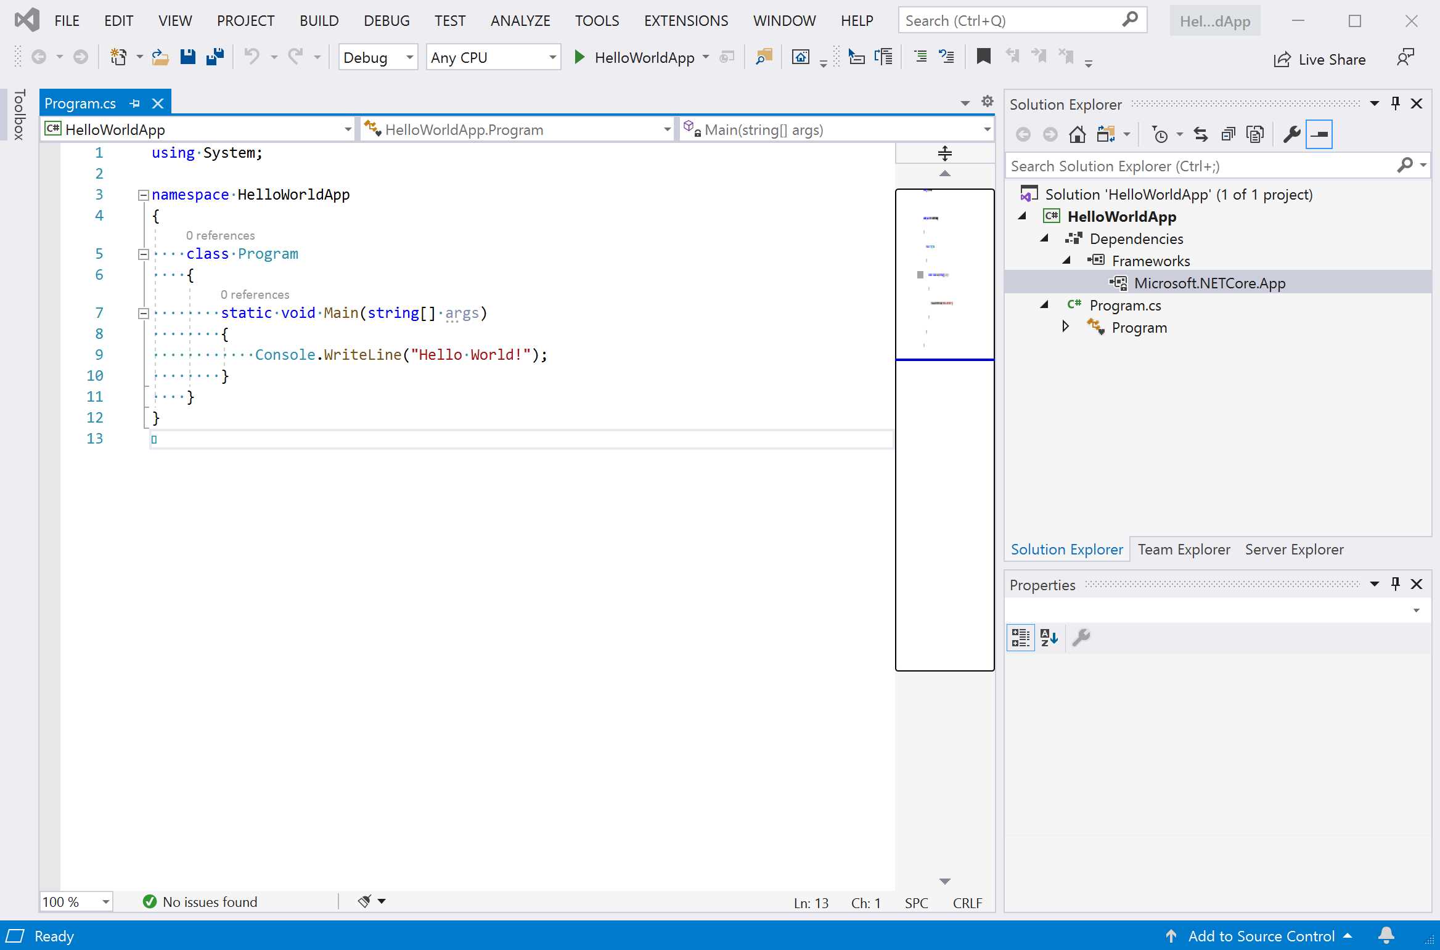Screen dimensions: 1440x950
Task: Save all open files
Action: [214, 57]
